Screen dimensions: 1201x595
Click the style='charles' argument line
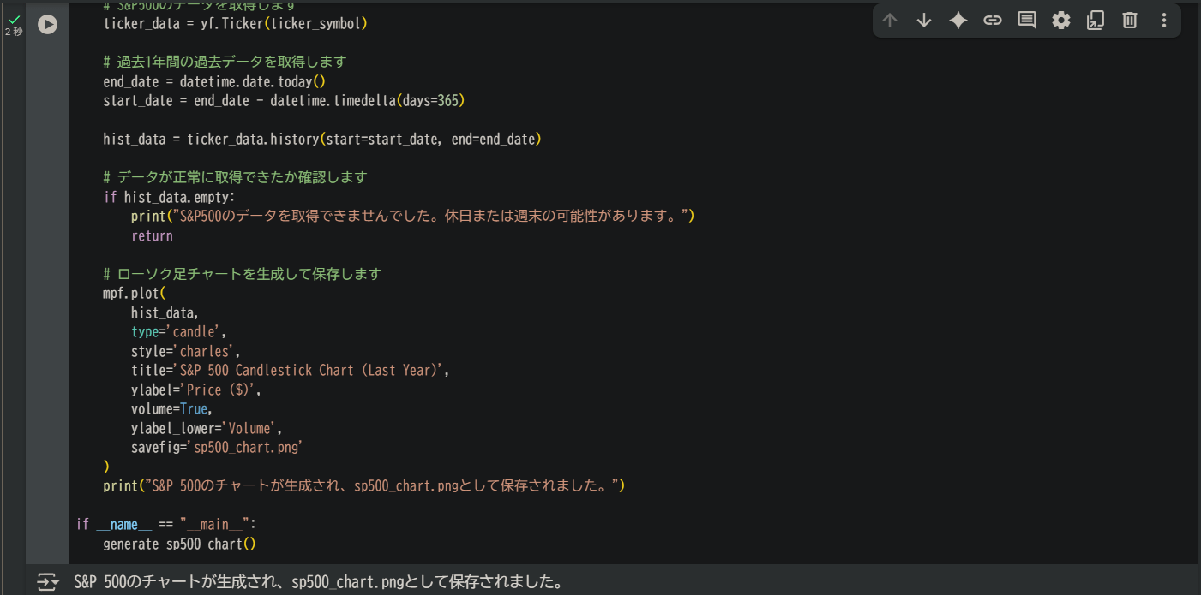tap(185, 352)
